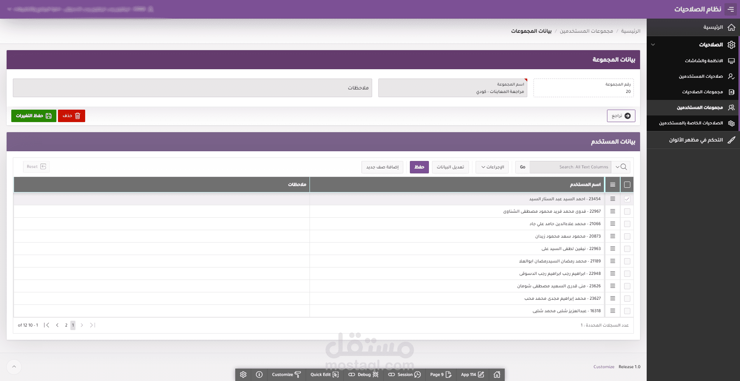Viewport: 740px width, 381px height.
Task: Open row actions menu for 20873
Action: tap(613, 236)
